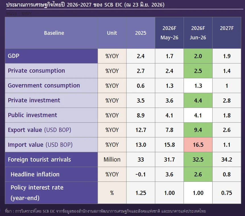Select the 2026F Jun-26 column header

(198, 33)
